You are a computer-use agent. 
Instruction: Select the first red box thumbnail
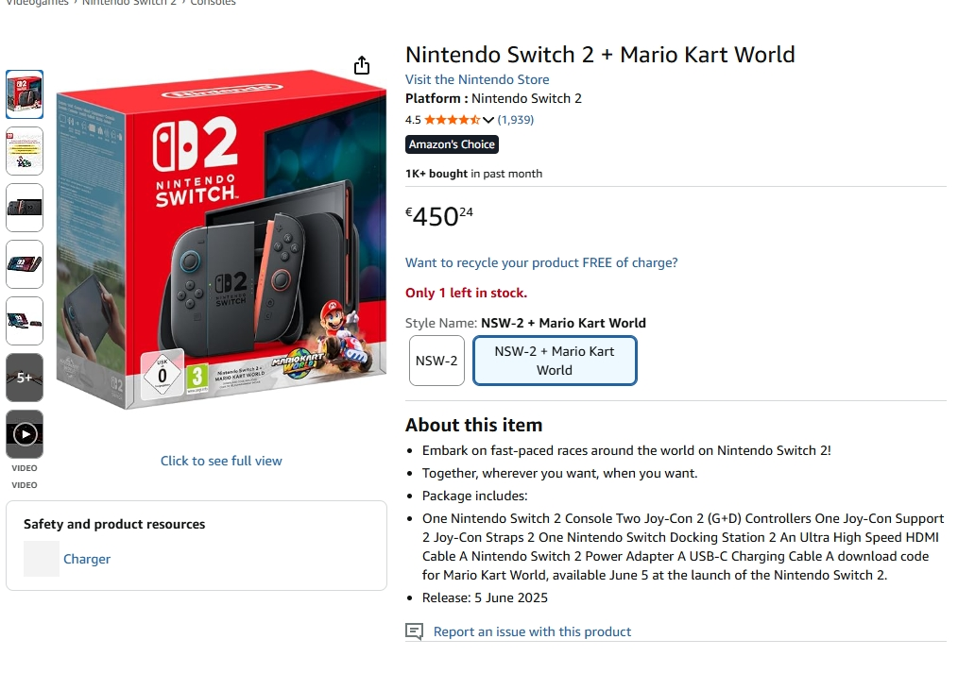(25, 94)
